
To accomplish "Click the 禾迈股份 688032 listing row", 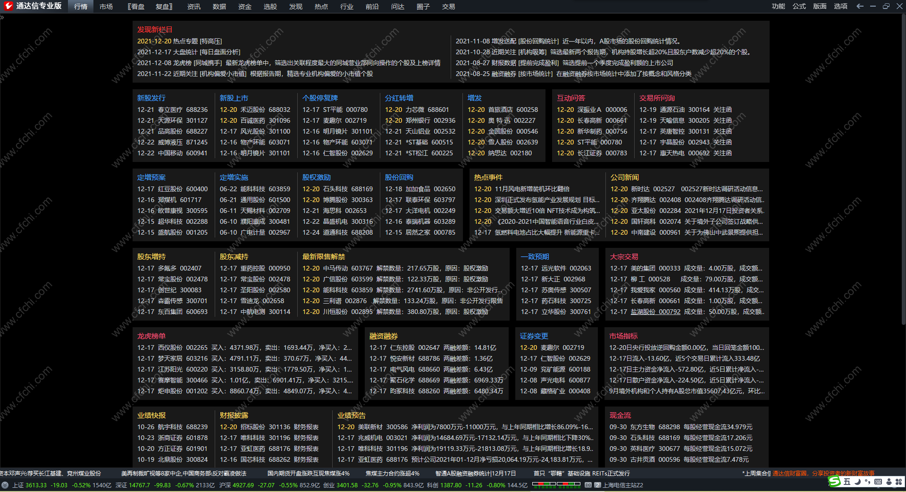I will click(x=255, y=110).
